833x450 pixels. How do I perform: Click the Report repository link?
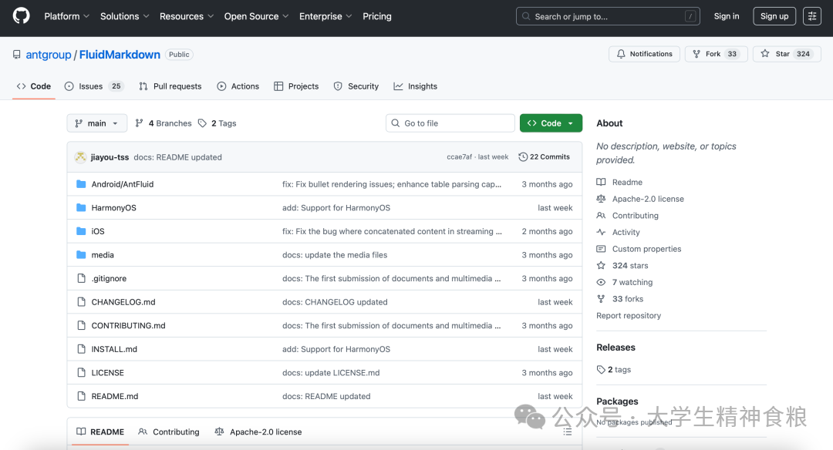pyautogui.click(x=629, y=316)
